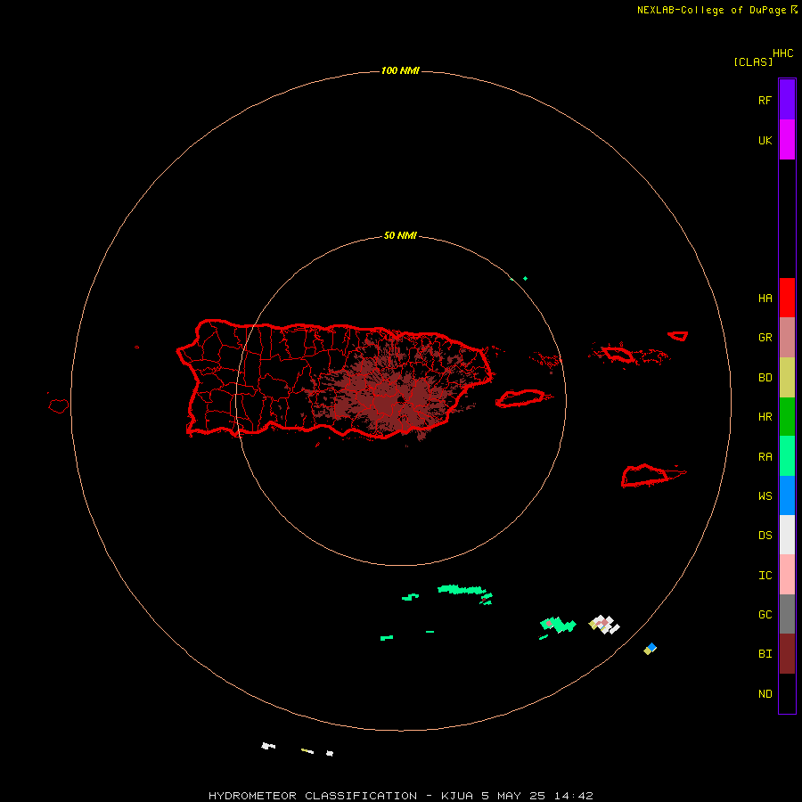
Task: Click the IC legend label
Action: click(x=765, y=576)
